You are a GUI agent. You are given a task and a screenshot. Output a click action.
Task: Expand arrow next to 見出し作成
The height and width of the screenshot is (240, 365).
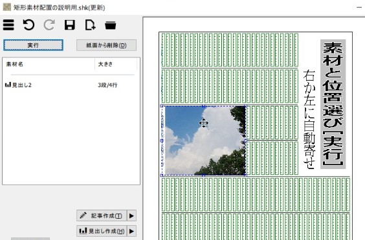click(131, 231)
